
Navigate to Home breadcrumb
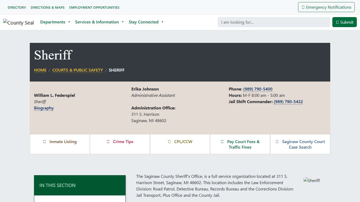tap(40, 70)
